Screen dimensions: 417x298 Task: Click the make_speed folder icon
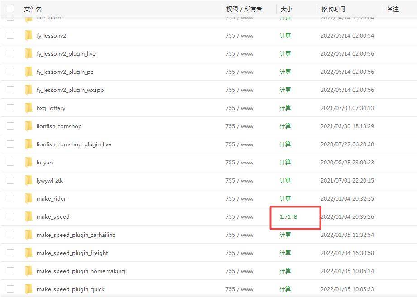[29, 216]
